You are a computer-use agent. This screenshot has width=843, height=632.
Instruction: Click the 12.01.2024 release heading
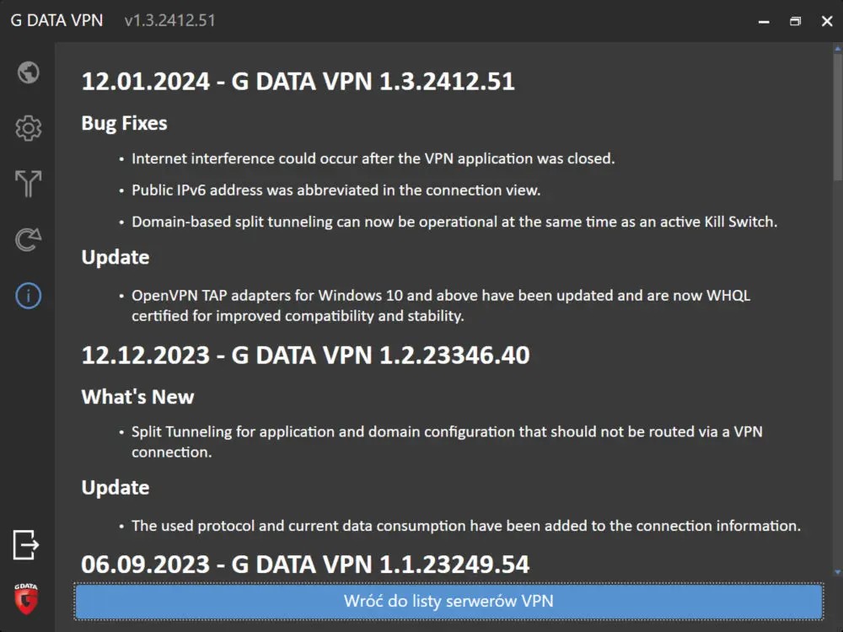click(298, 82)
